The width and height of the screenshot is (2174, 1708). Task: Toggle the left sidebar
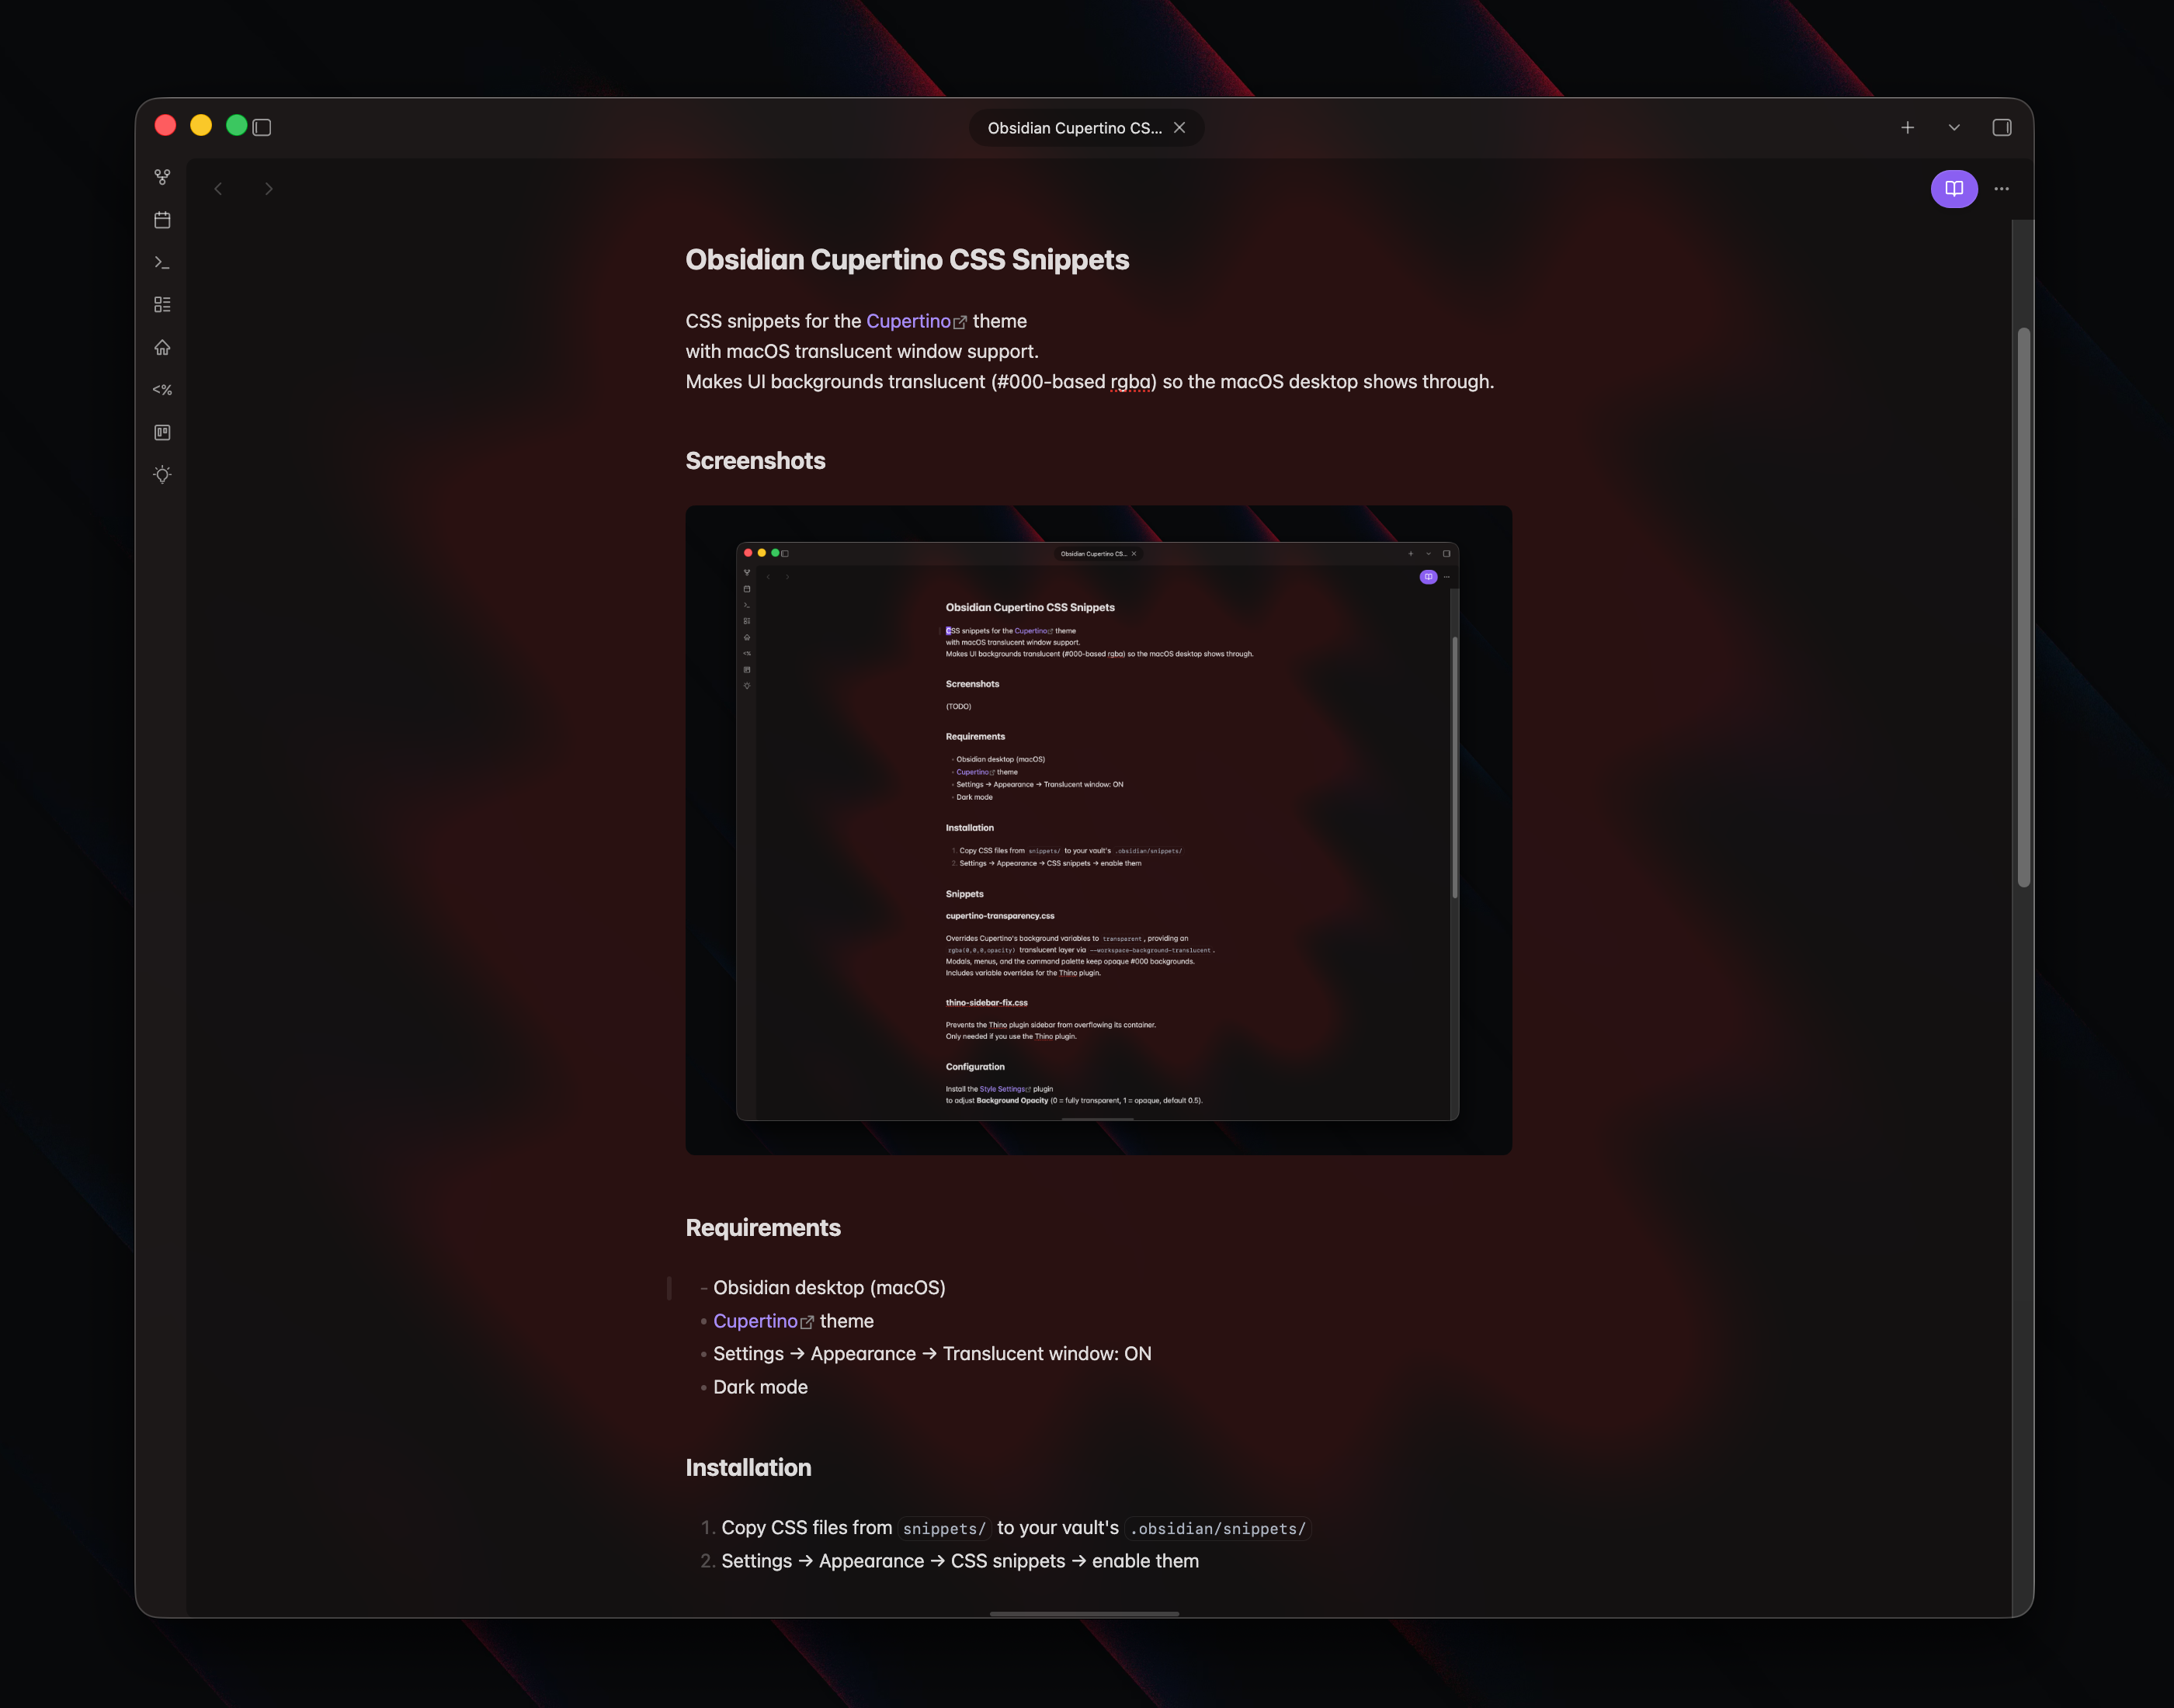(x=262, y=127)
